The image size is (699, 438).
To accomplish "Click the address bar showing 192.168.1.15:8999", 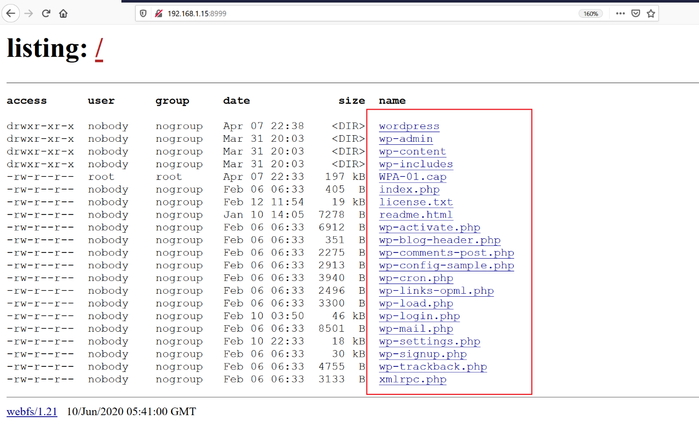I will coord(356,14).
